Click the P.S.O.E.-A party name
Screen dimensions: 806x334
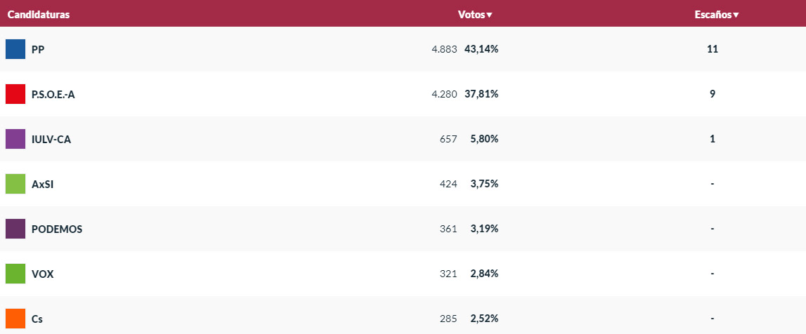[53, 94]
